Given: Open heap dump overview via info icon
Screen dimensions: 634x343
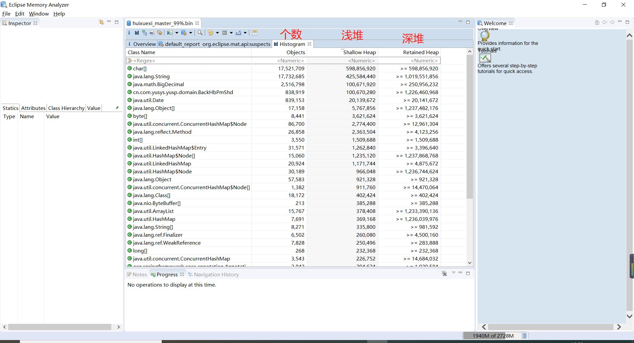Looking at the screenshot, I should click(129, 33).
